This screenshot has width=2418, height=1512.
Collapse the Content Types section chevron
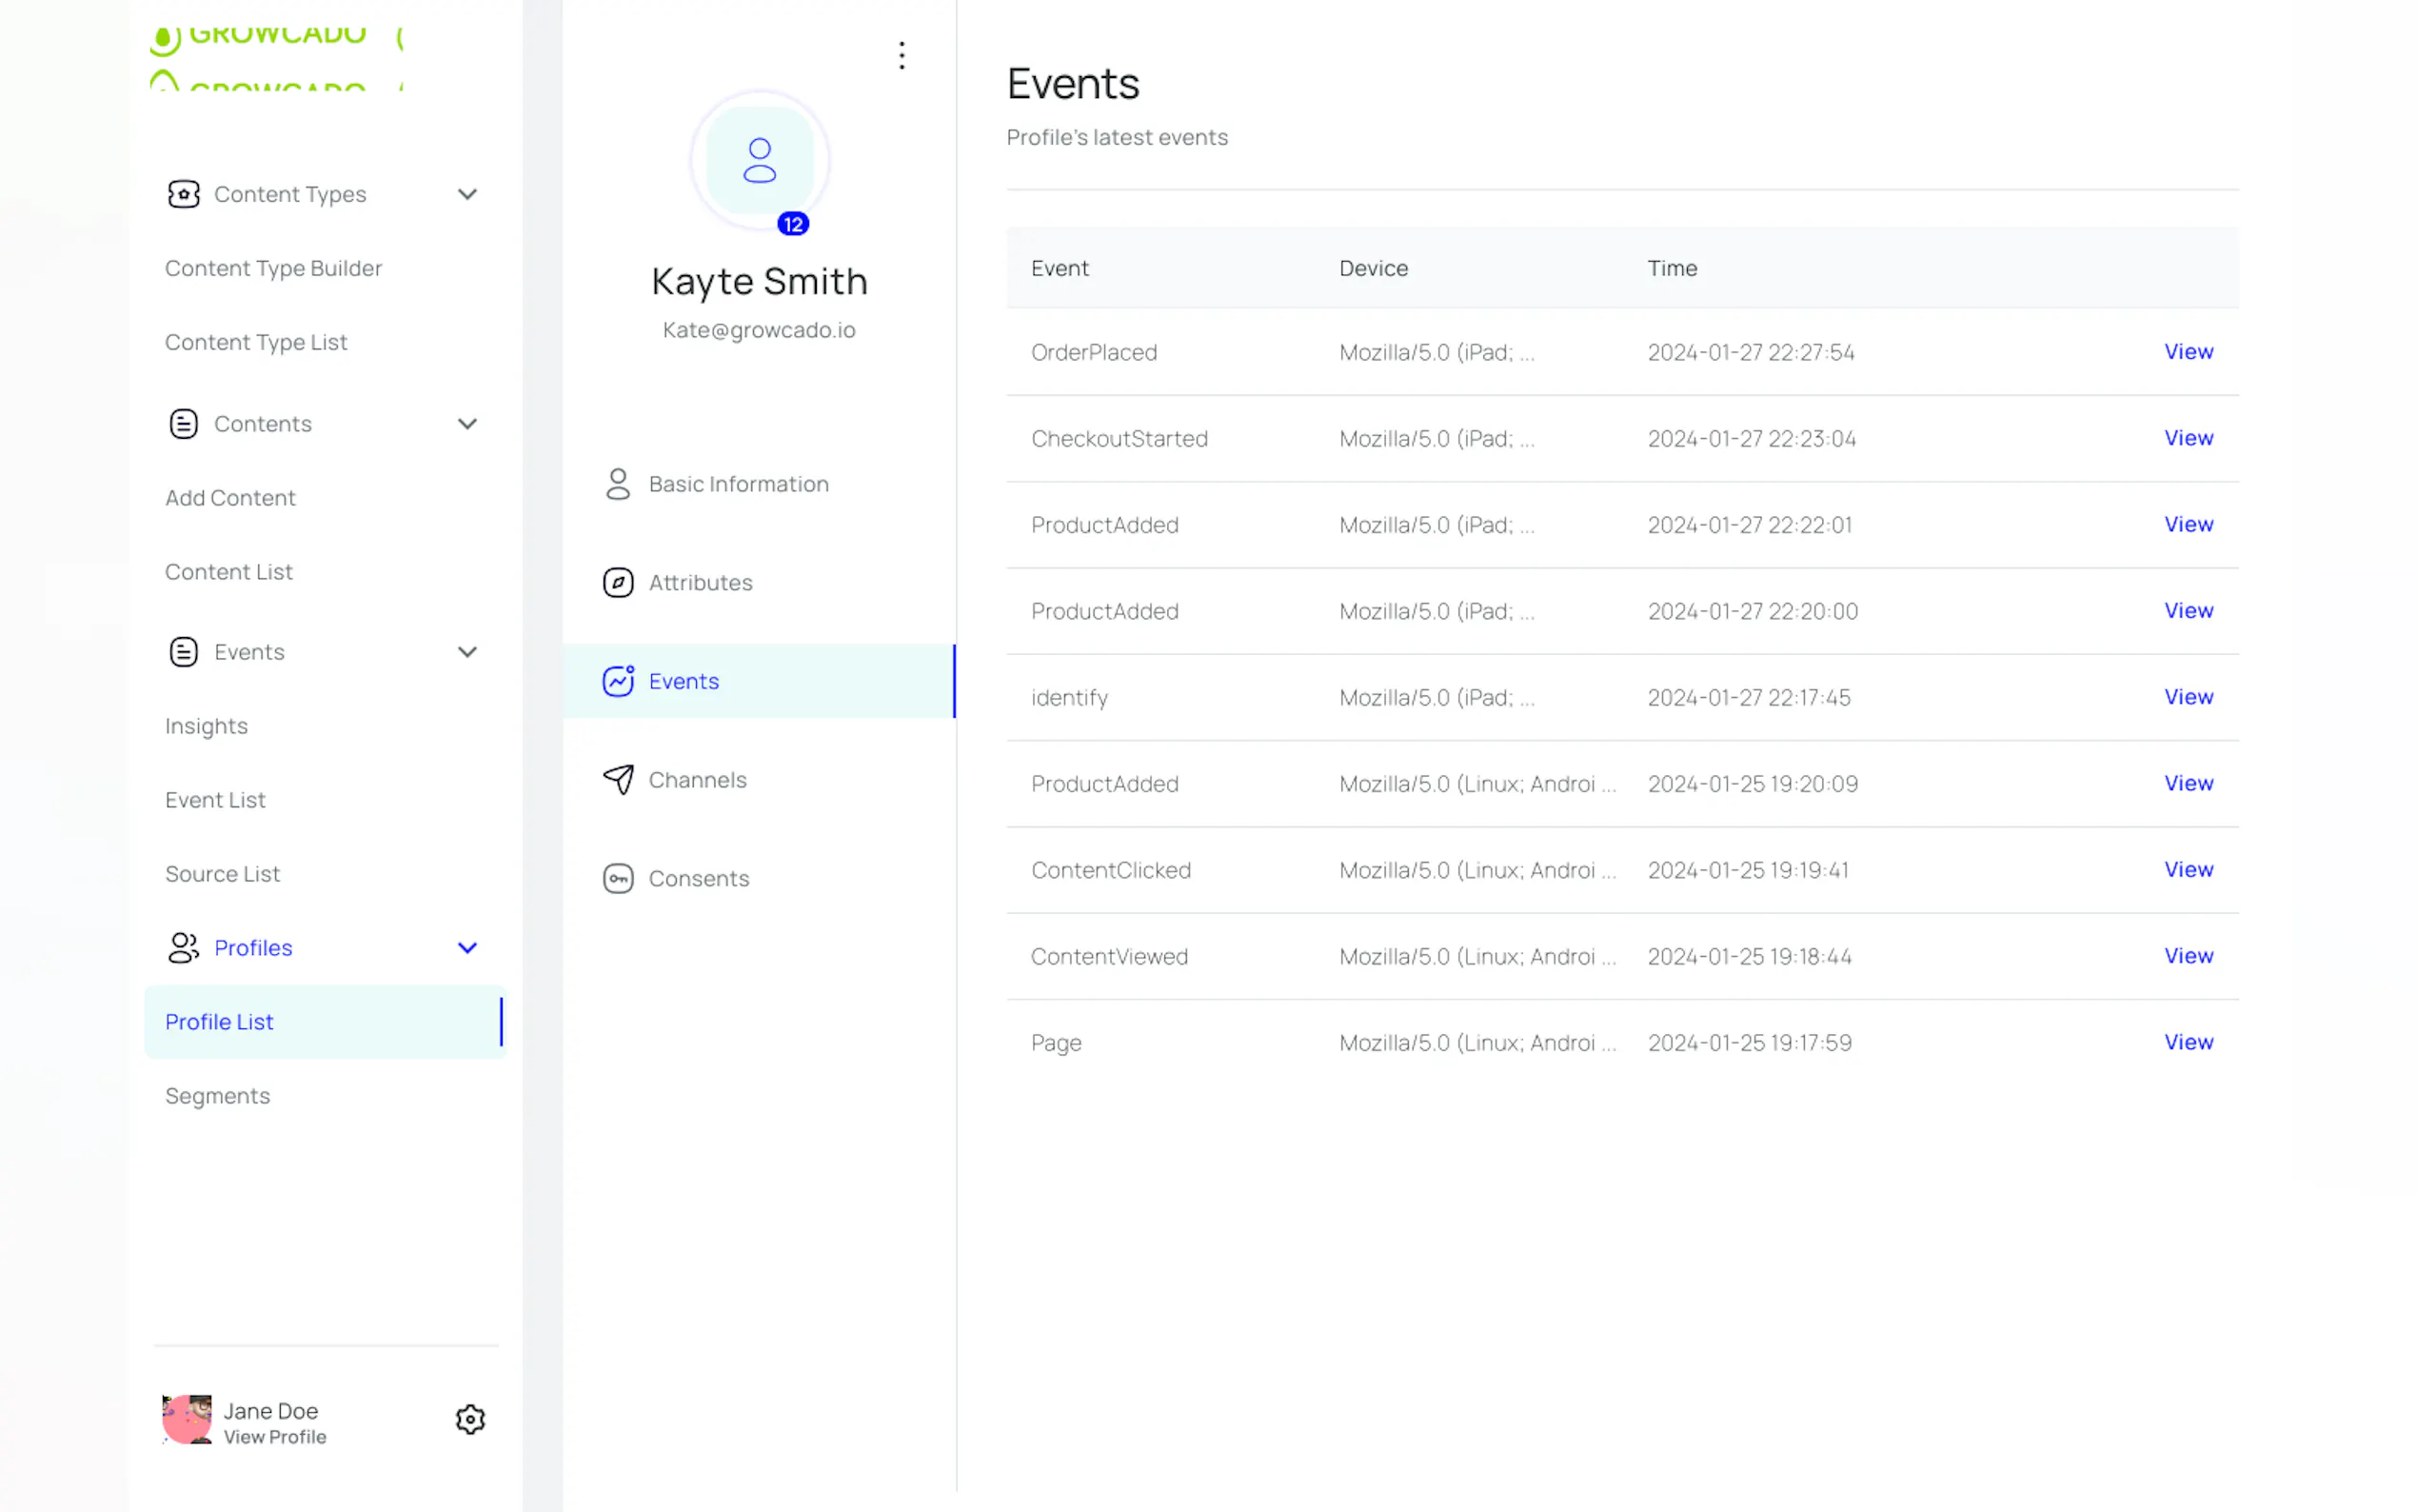pos(466,194)
